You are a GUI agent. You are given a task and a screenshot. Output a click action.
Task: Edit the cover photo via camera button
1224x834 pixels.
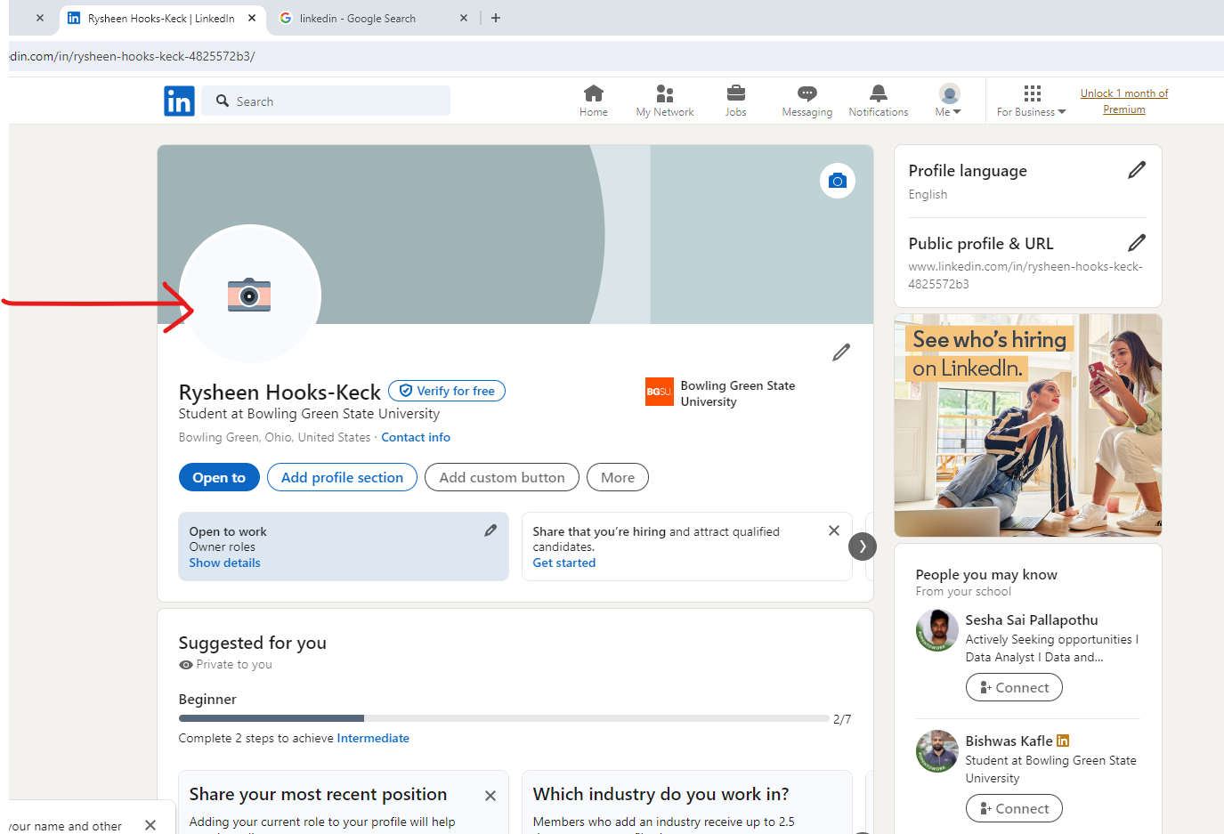tap(838, 181)
